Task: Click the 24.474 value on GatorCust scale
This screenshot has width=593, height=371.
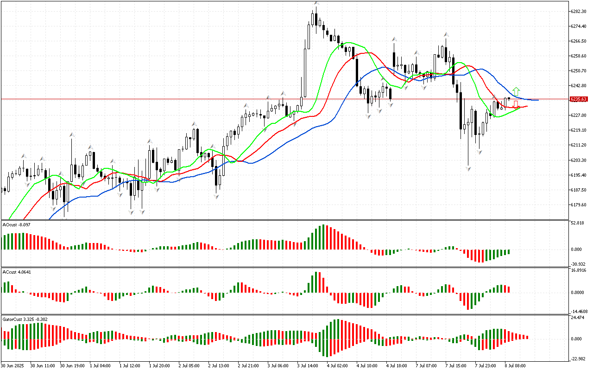Action: point(576,318)
